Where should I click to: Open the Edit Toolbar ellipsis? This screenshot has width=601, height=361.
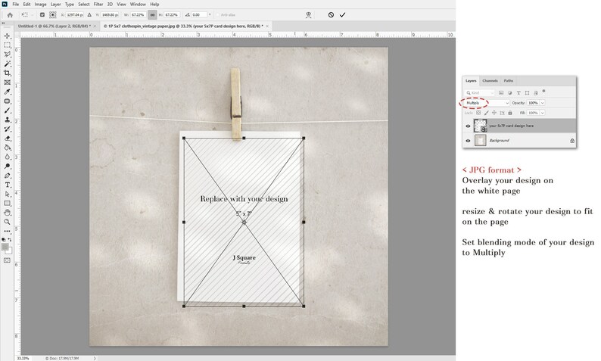coord(8,231)
